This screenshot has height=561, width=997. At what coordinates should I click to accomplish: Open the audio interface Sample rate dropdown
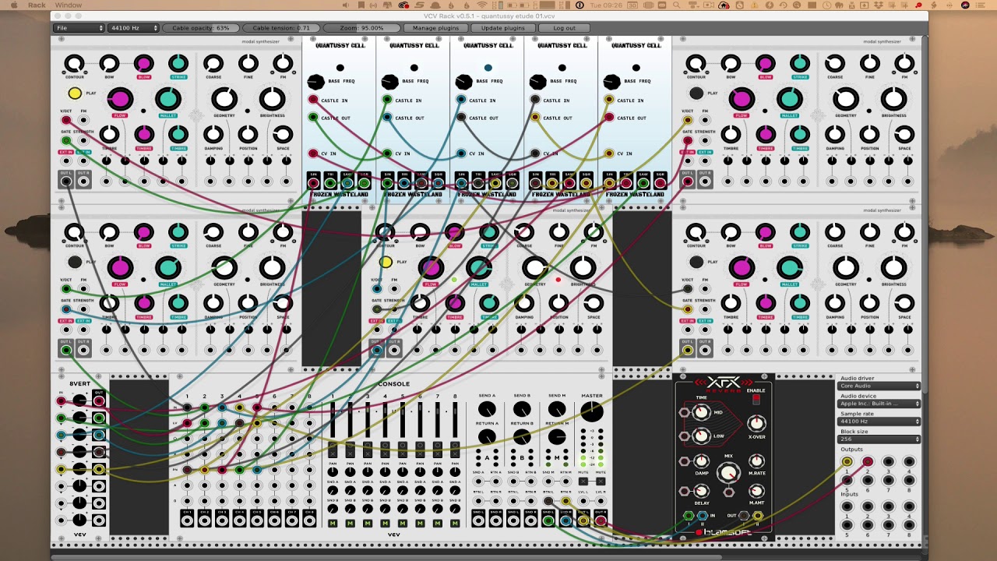pos(879,422)
